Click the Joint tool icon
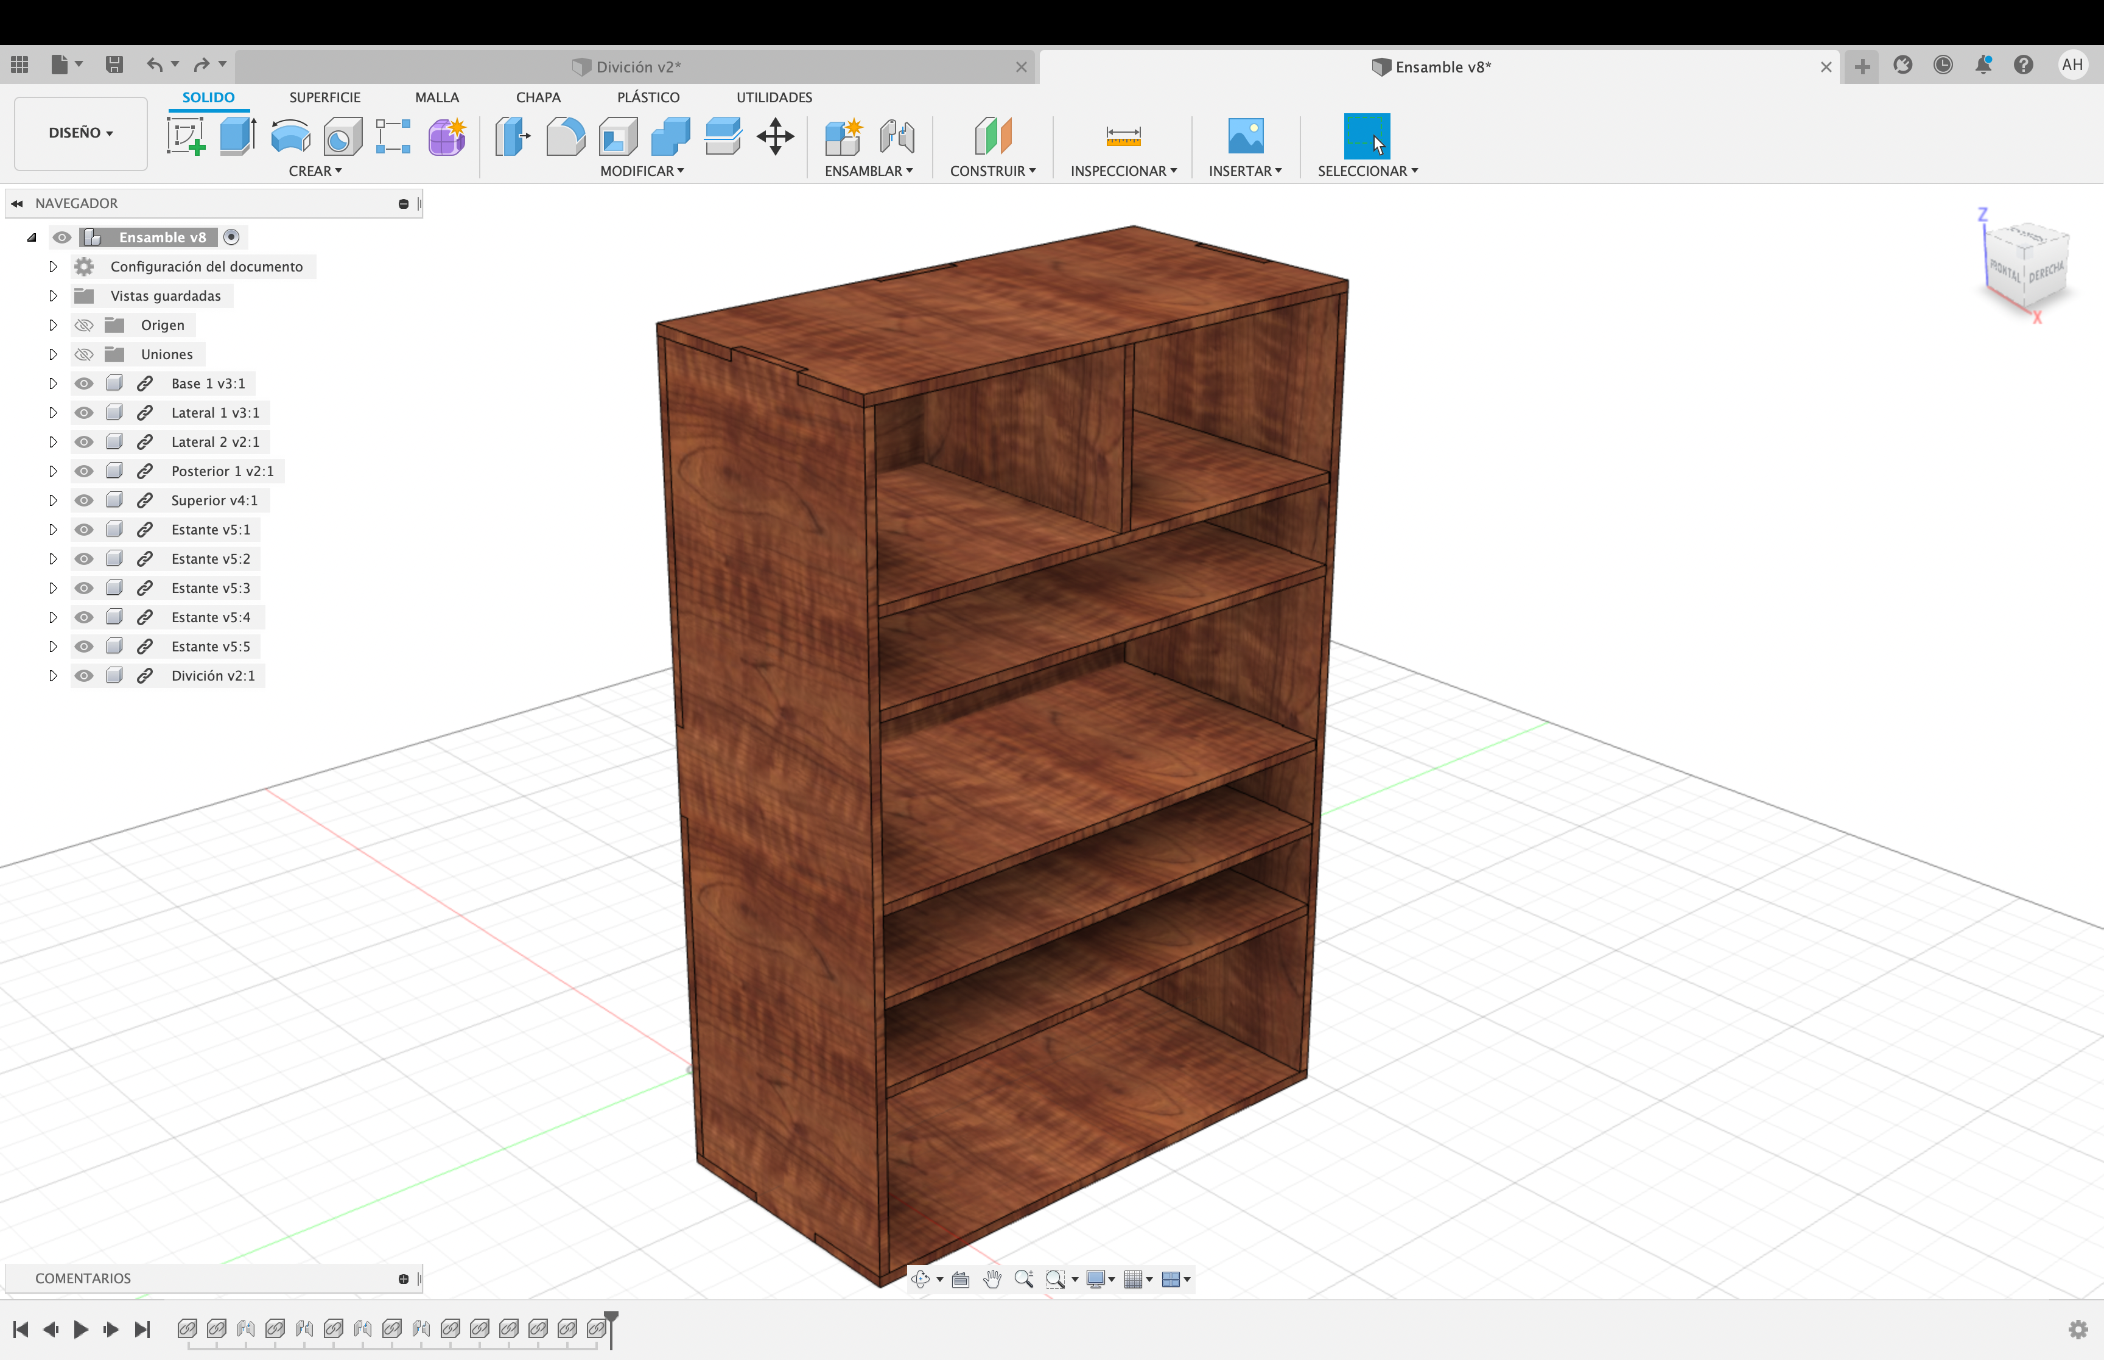This screenshot has height=1360, width=2104. [897, 137]
